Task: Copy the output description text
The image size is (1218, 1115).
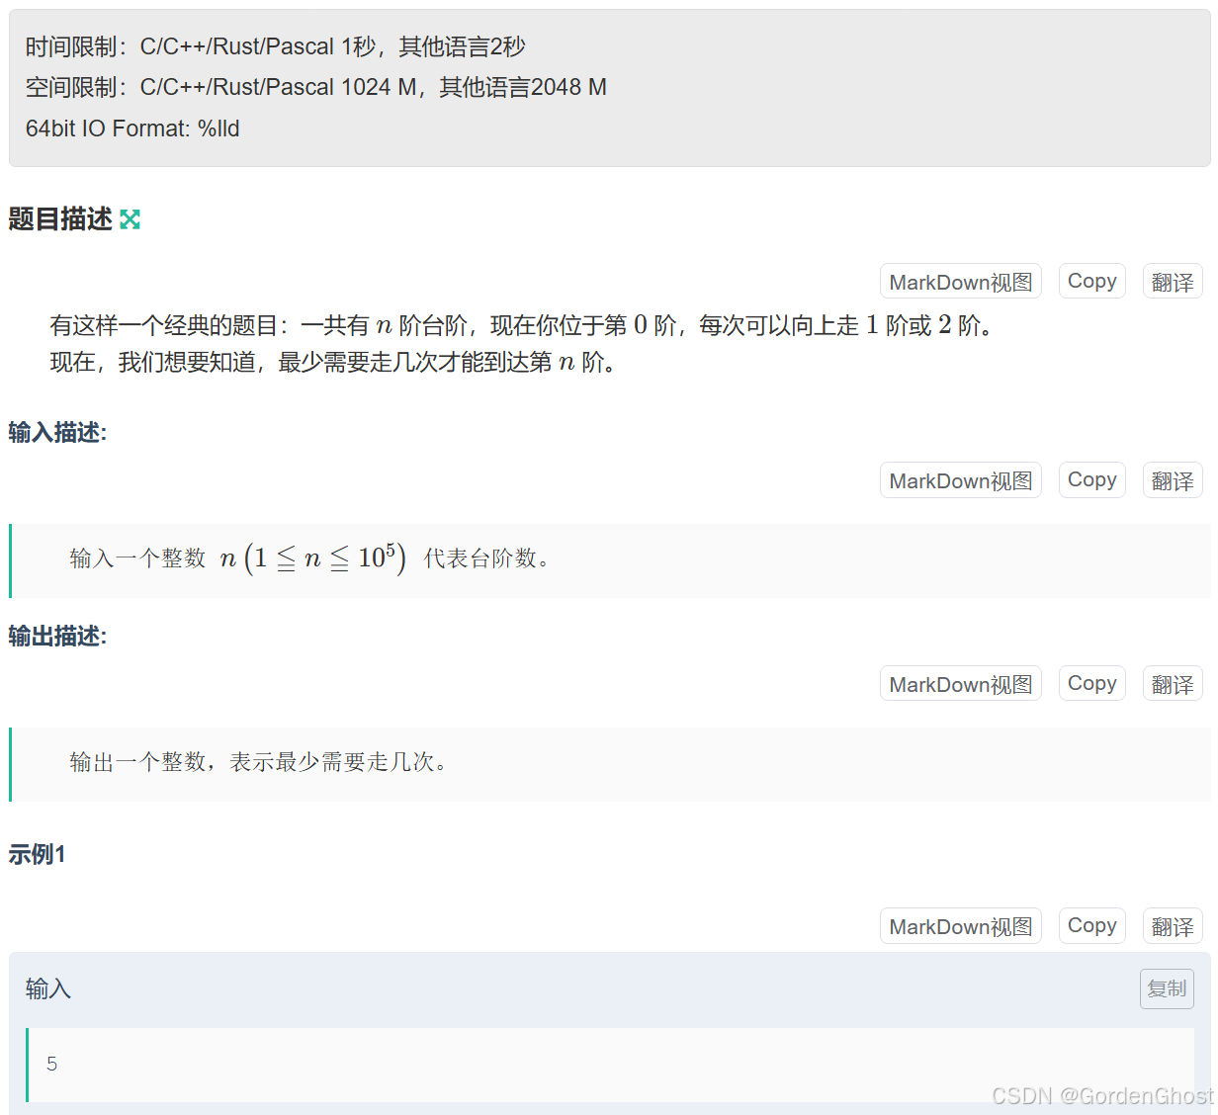Action: [1090, 683]
